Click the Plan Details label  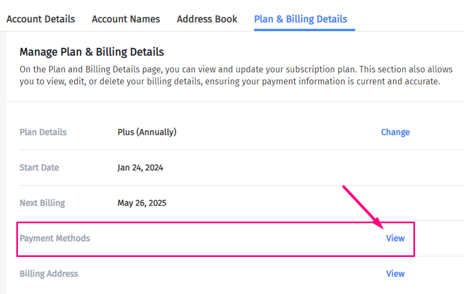[x=43, y=132]
